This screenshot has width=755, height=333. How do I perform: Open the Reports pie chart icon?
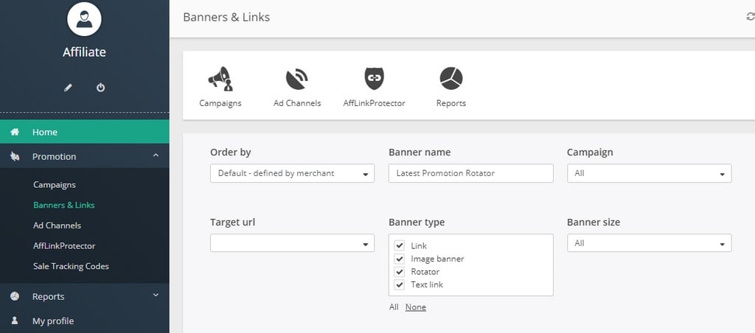450,78
